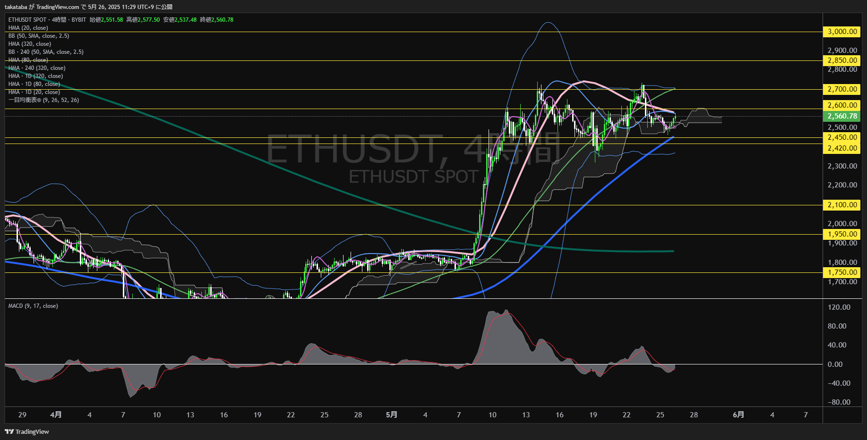
Task: Select the BB (50, SMA, close, 2.5) label
Action: [x=39, y=36]
